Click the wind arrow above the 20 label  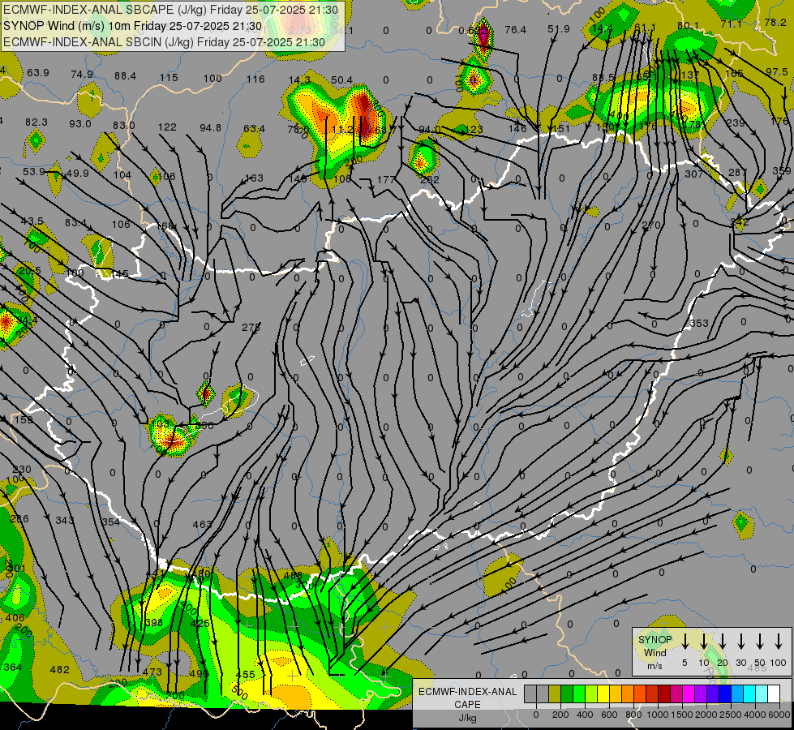(723, 642)
